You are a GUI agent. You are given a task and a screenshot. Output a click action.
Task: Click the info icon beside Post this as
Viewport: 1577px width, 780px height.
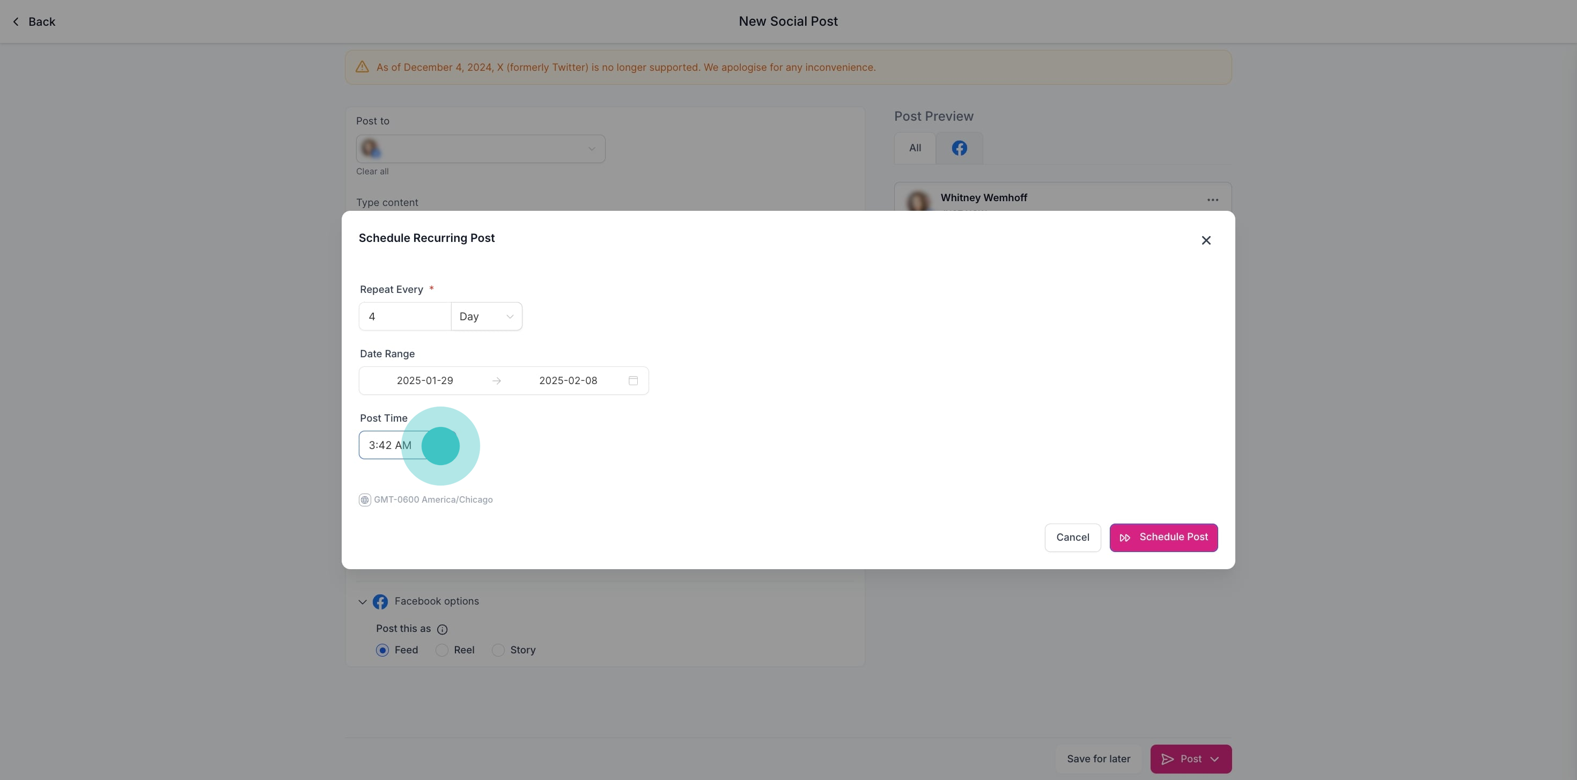click(x=442, y=629)
